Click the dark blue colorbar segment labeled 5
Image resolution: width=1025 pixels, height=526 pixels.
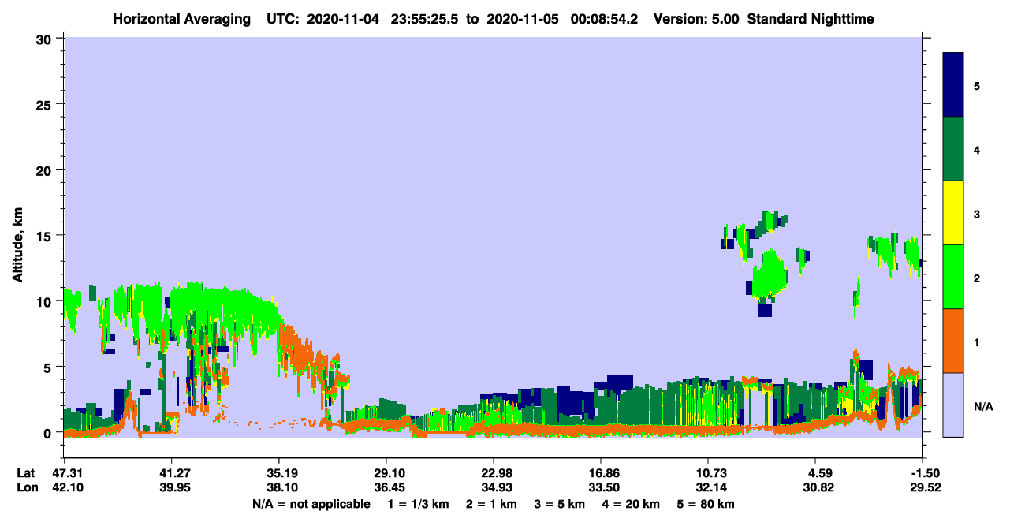[x=953, y=85]
